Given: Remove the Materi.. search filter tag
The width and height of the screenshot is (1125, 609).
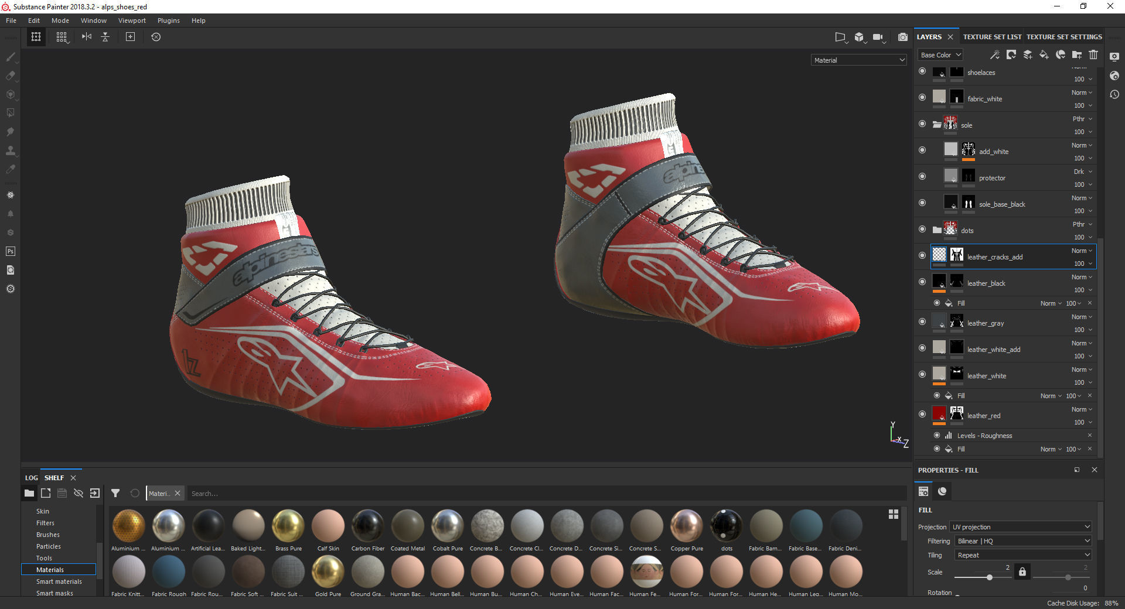Looking at the screenshot, I should (178, 493).
